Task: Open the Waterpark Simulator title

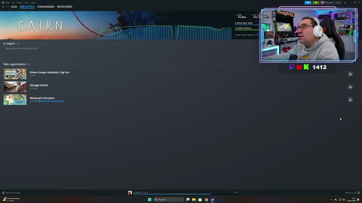Action: pyautogui.click(x=42, y=98)
